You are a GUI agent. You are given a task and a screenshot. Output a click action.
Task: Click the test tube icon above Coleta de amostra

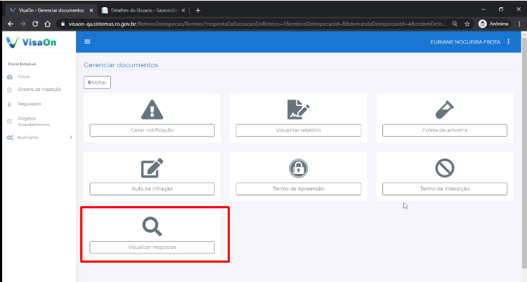coord(445,110)
